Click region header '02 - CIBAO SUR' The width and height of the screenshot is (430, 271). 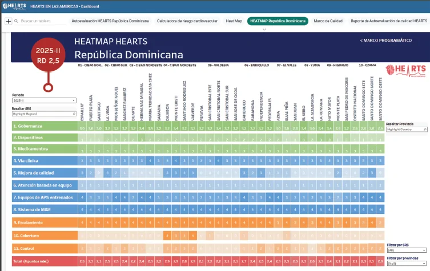(116, 65)
